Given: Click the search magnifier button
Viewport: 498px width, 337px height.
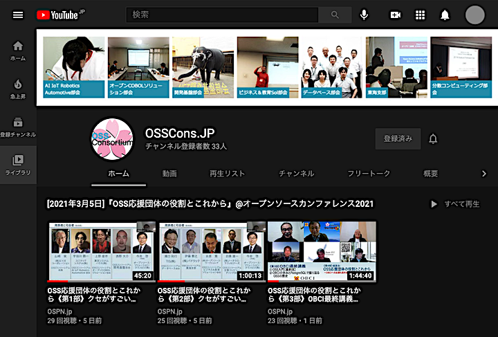Looking at the screenshot, I should [x=335, y=15].
